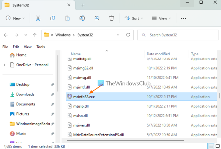Go up one folder level arrow
The width and height of the screenshot is (221, 149).
click(35, 35)
